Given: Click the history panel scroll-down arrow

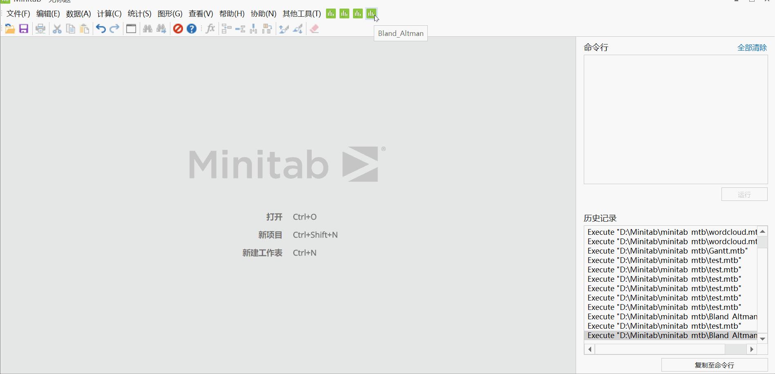Looking at the screenshot, I should 762,338.
